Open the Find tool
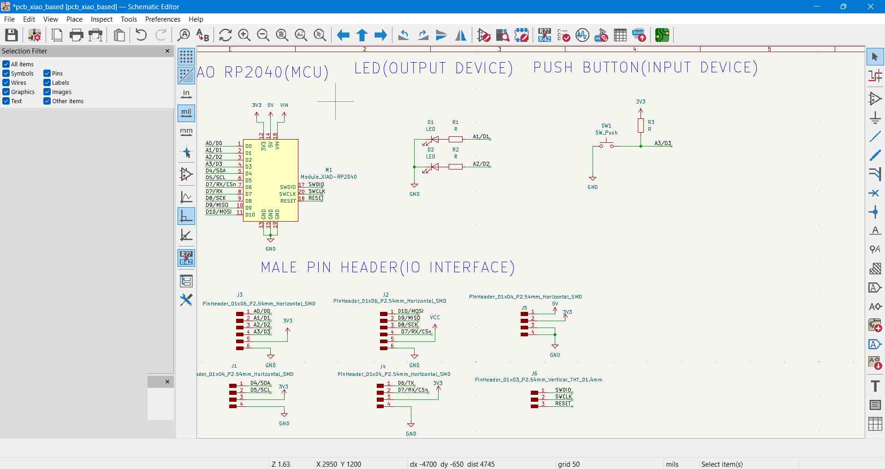This screenshot has height=469, width=885. click(184, 35)
